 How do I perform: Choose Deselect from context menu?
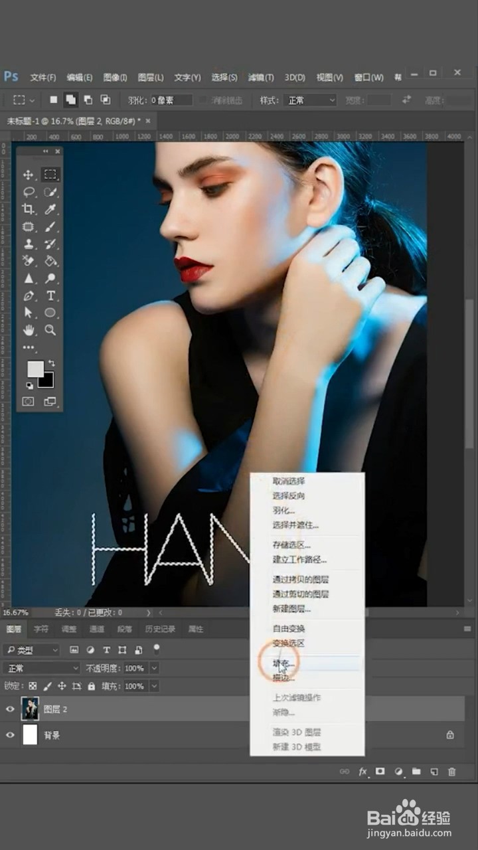(289, 481)
